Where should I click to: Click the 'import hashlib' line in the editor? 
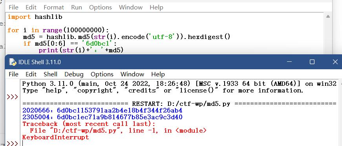click(35, 17)
